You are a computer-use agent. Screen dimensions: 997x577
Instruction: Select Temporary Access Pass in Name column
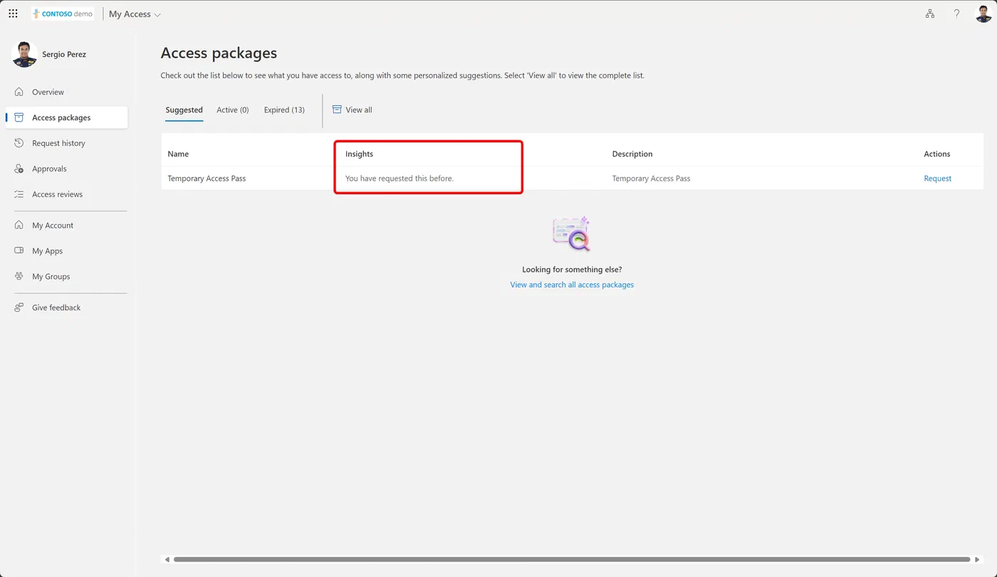(x=207, y=179)
